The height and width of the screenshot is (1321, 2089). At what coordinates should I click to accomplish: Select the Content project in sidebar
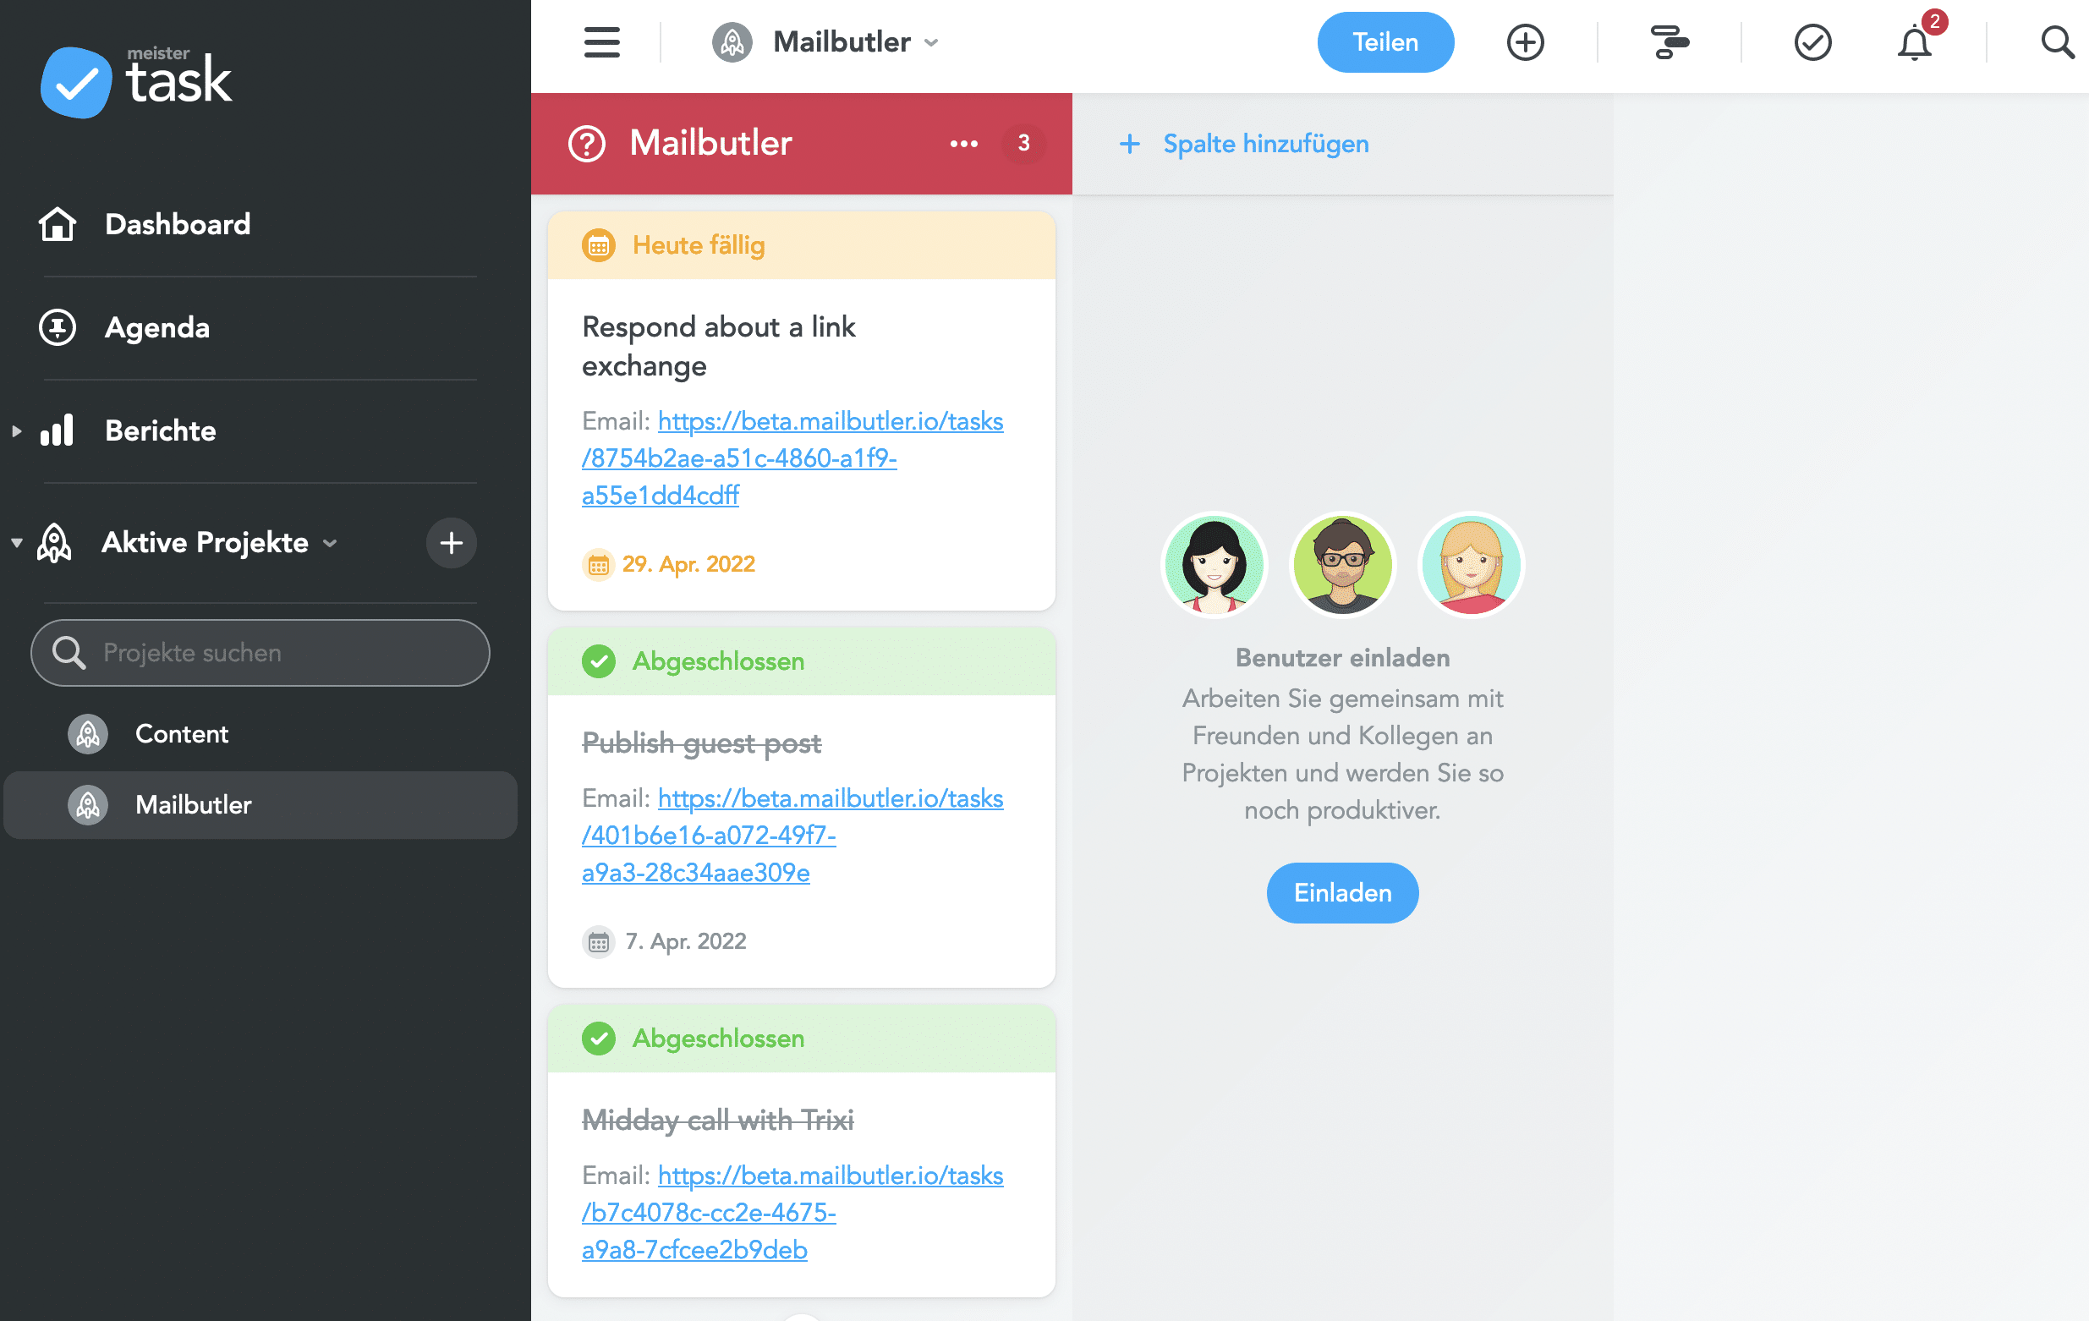coord(181,734)
